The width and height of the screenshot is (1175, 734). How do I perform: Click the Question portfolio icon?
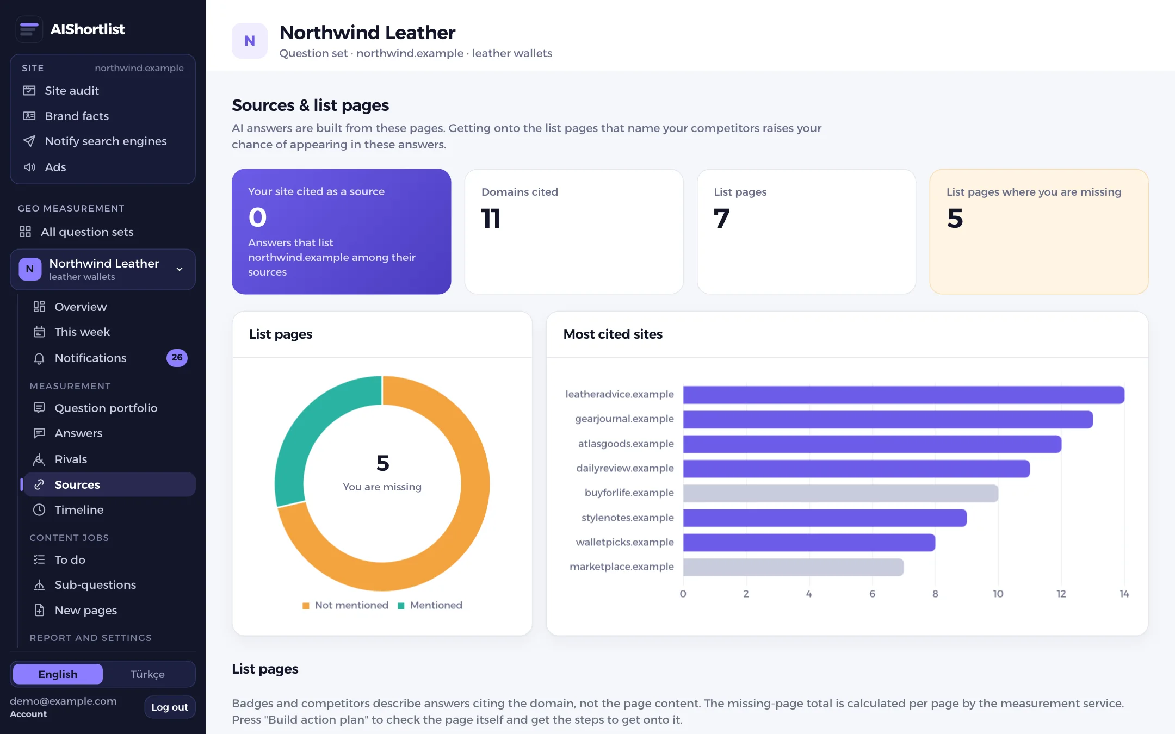point(39,408)
